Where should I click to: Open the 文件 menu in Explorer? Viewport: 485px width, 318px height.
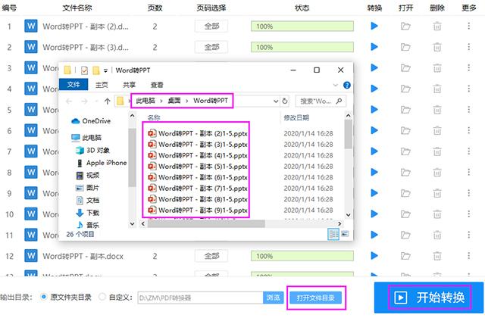(74, 84)
